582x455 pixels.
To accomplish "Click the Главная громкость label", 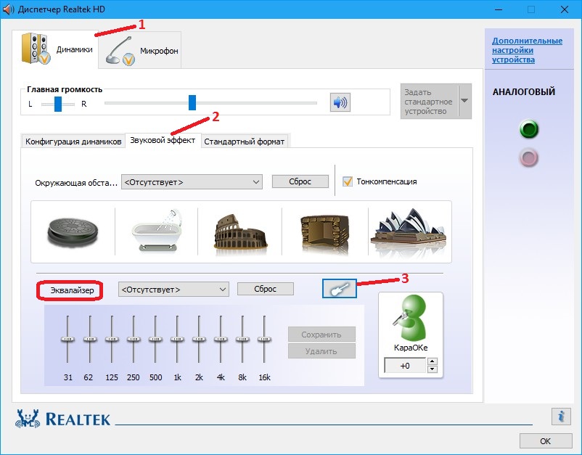I will (65, 89).
